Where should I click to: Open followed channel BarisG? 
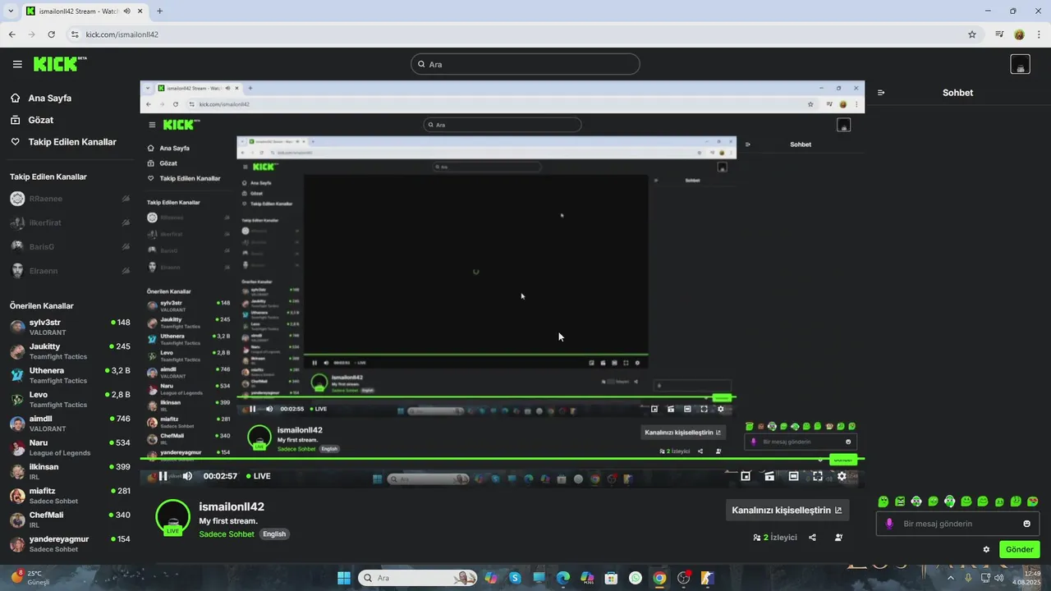[70, 246]
